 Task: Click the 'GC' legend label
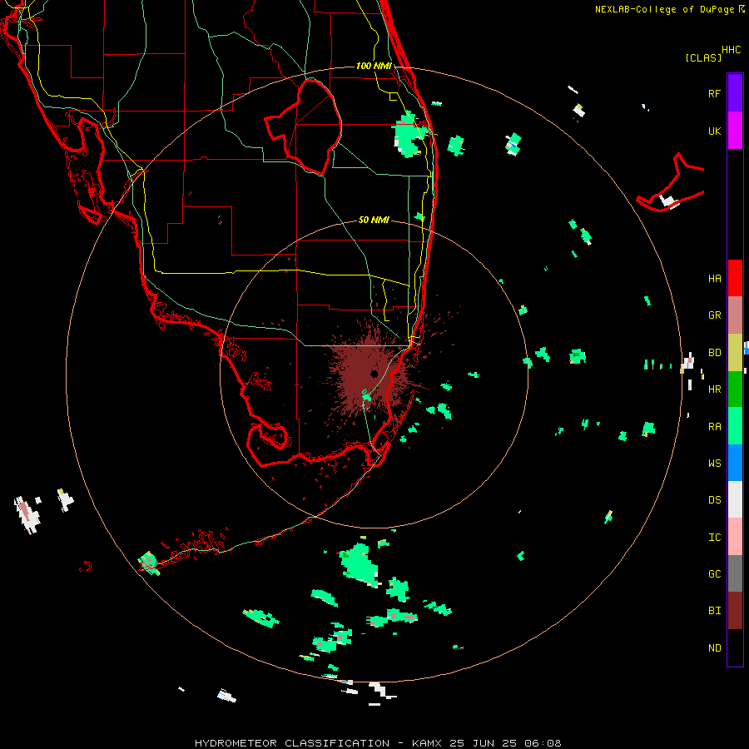pos(714,574)
